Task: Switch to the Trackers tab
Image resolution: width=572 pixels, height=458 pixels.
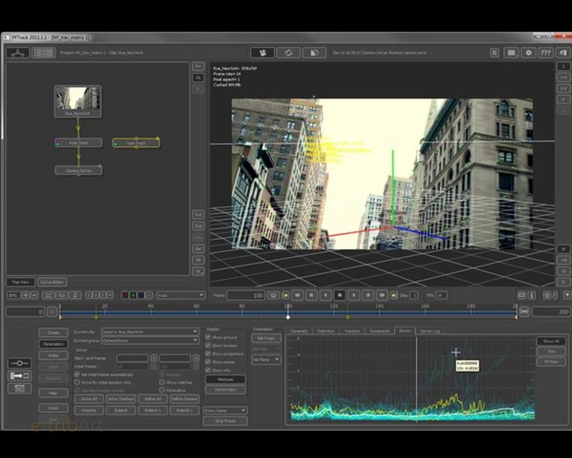Action: tap(351, 331)
